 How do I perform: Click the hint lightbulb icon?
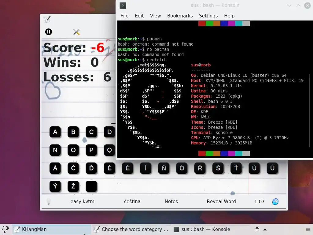click(x=49, y=202)
